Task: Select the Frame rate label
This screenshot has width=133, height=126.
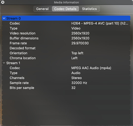Action: tap(18, 43)
